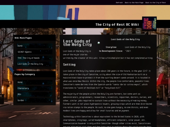Open the SECRET Agents page

[x=35, y=52]
